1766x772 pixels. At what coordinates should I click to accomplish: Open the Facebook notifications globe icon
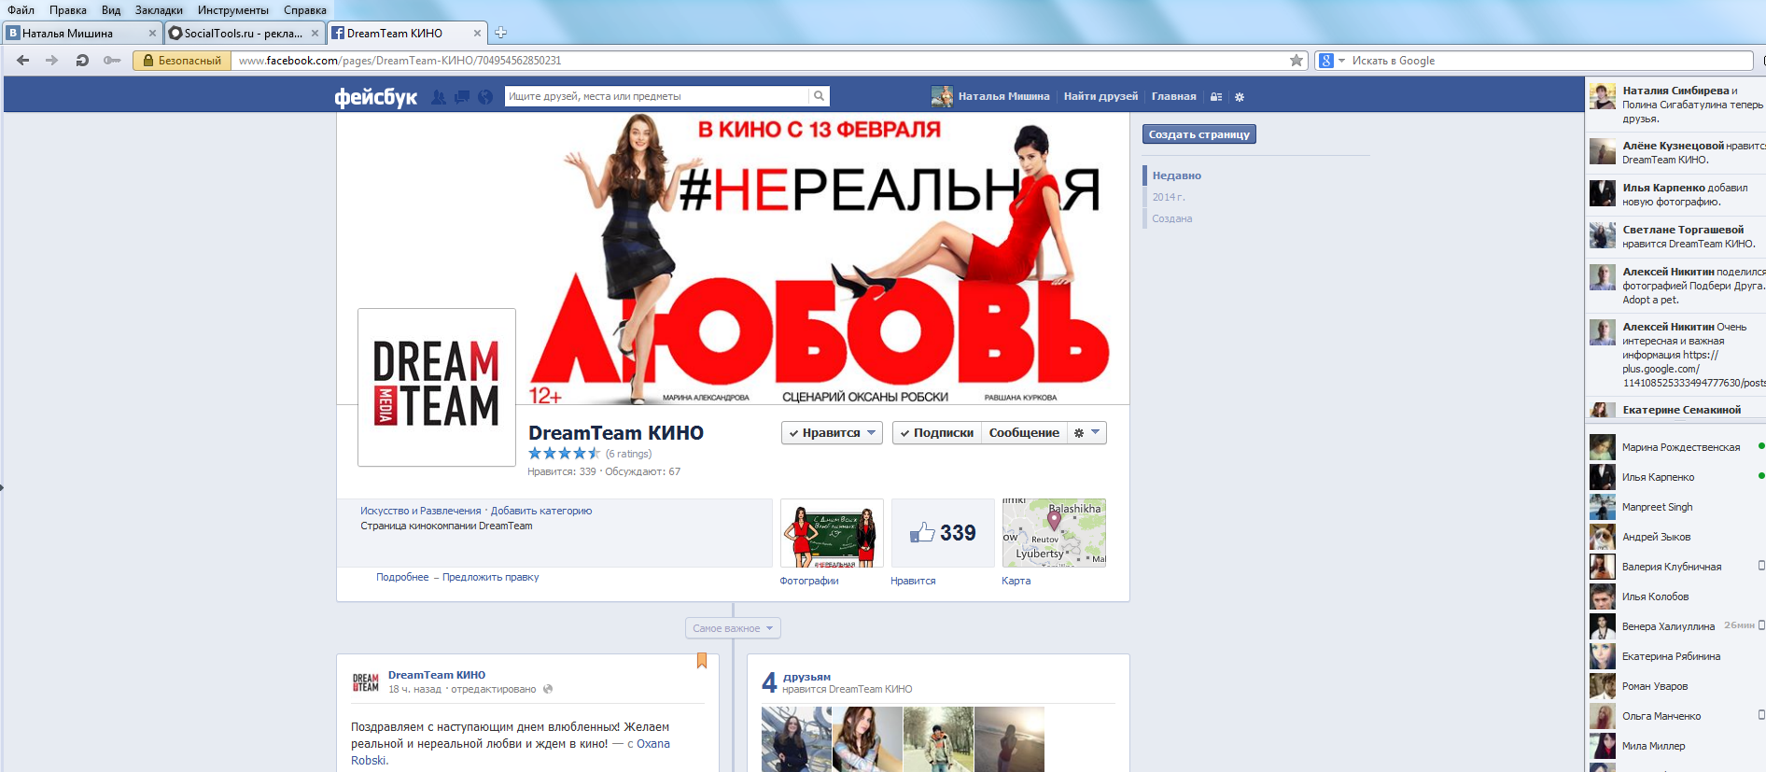pos(485,97)
